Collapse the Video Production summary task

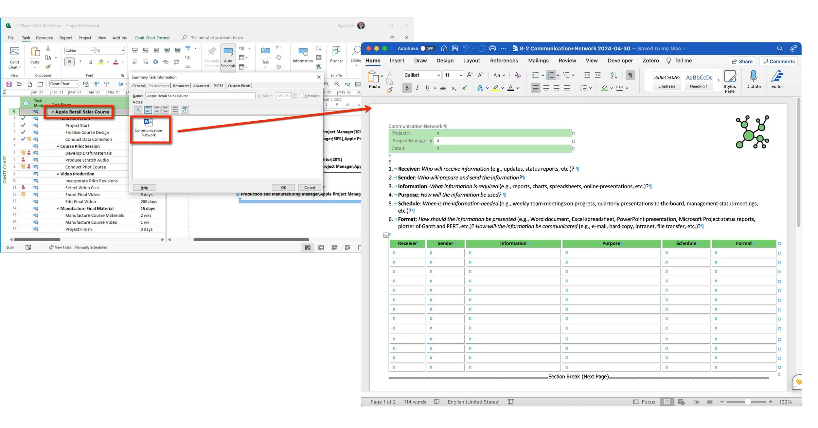tap(58, 174)
